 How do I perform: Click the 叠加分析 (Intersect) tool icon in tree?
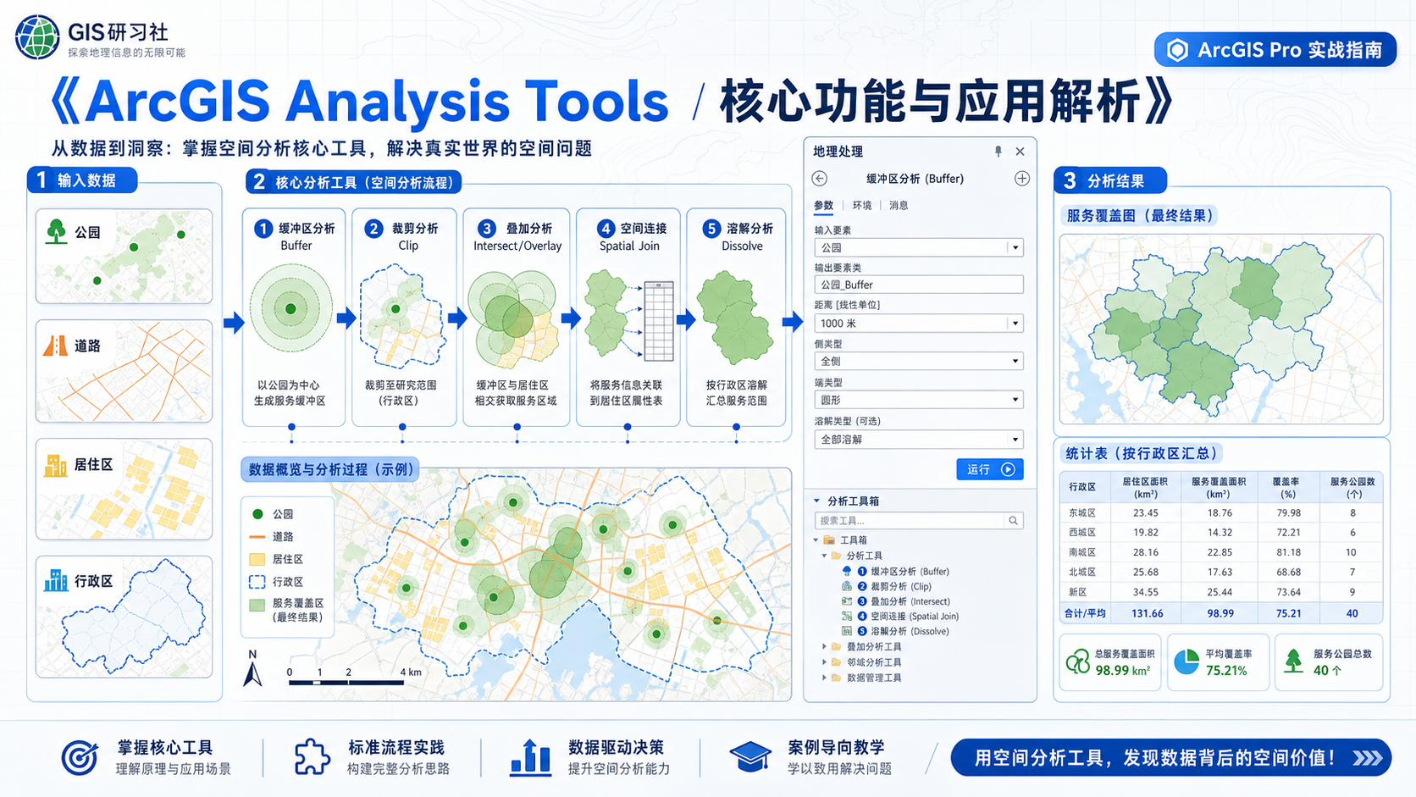coord(846,601)
